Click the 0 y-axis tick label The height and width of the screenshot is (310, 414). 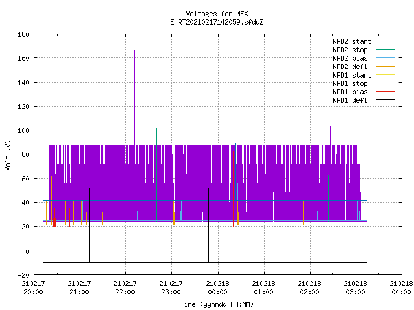(27, 251)
